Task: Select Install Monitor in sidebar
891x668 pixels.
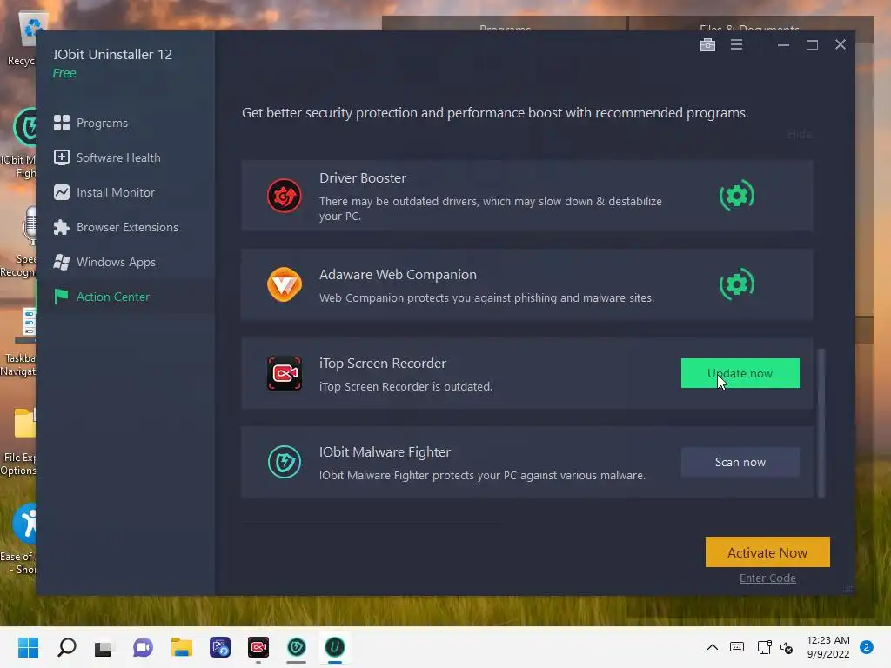Action: point(116,192)
